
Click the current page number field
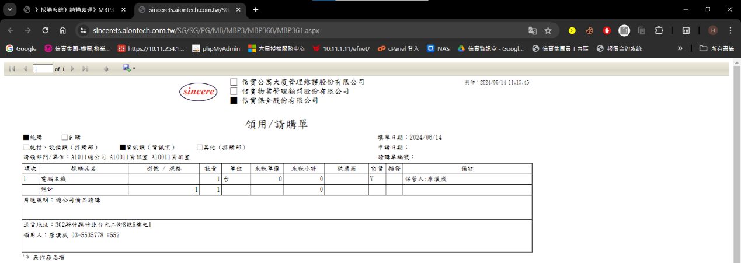click(43, 69)
